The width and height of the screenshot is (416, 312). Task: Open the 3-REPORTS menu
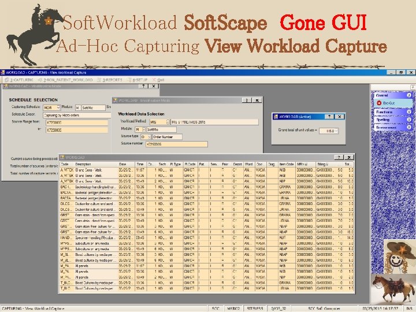point(110,80)
